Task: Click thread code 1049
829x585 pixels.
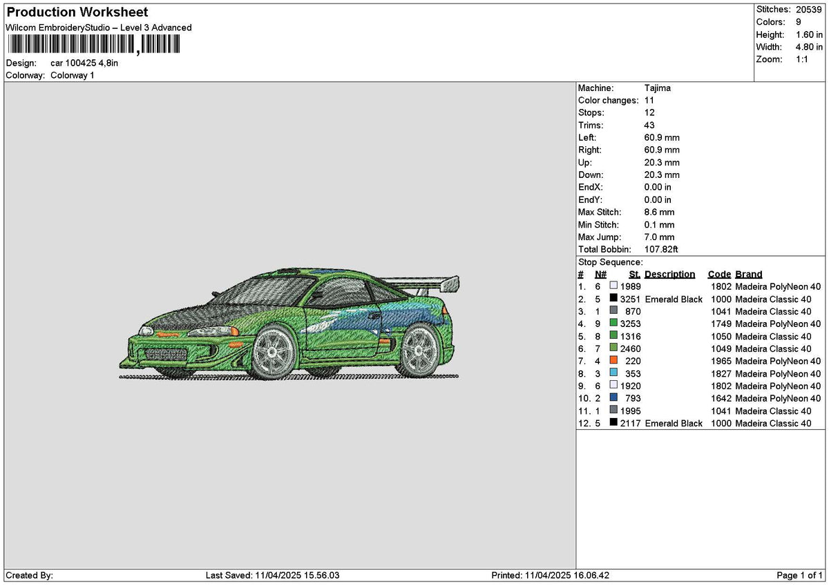Action: tap(721, 348)
